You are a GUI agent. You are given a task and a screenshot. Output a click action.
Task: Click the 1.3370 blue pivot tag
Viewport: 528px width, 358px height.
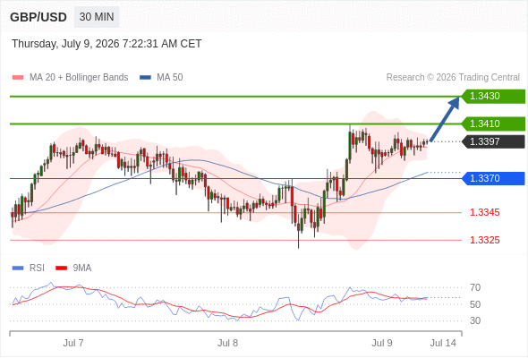[x=493, y=178]
